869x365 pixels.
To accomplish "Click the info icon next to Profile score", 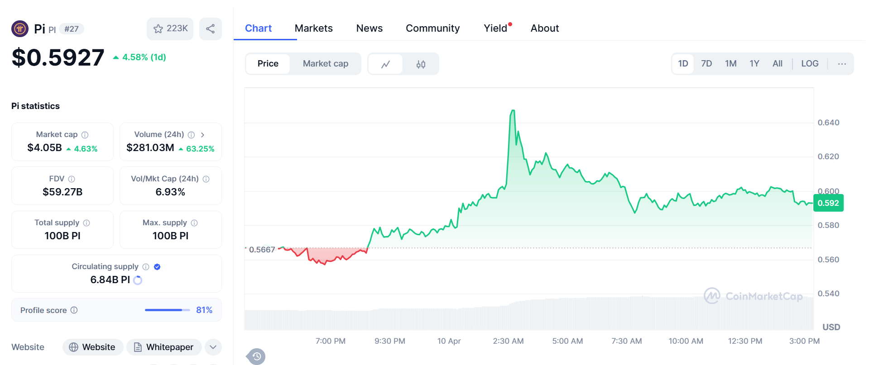I will 74,310.
